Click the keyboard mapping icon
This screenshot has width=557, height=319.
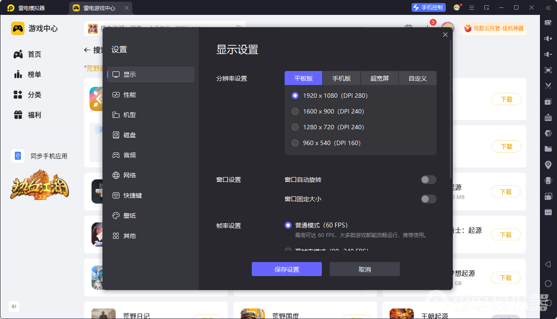(x=548, y=23)
